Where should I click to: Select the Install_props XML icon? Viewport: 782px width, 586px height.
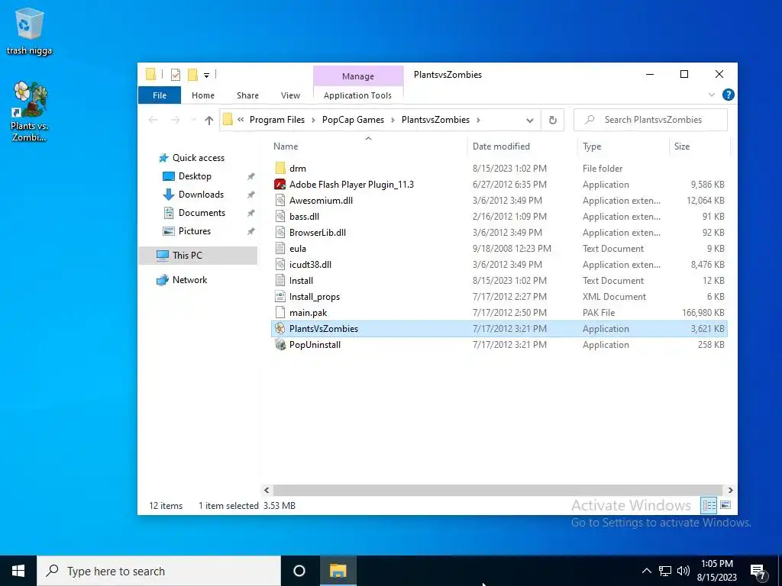click(x=280, y=297)
